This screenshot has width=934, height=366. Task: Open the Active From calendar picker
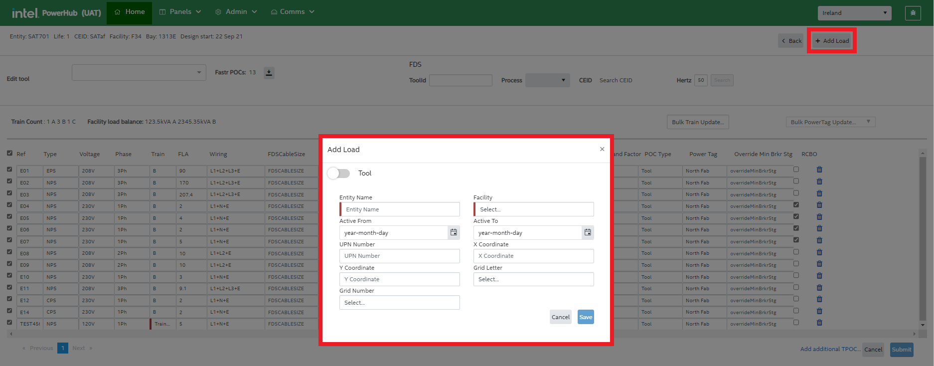(x=454, y=232)
